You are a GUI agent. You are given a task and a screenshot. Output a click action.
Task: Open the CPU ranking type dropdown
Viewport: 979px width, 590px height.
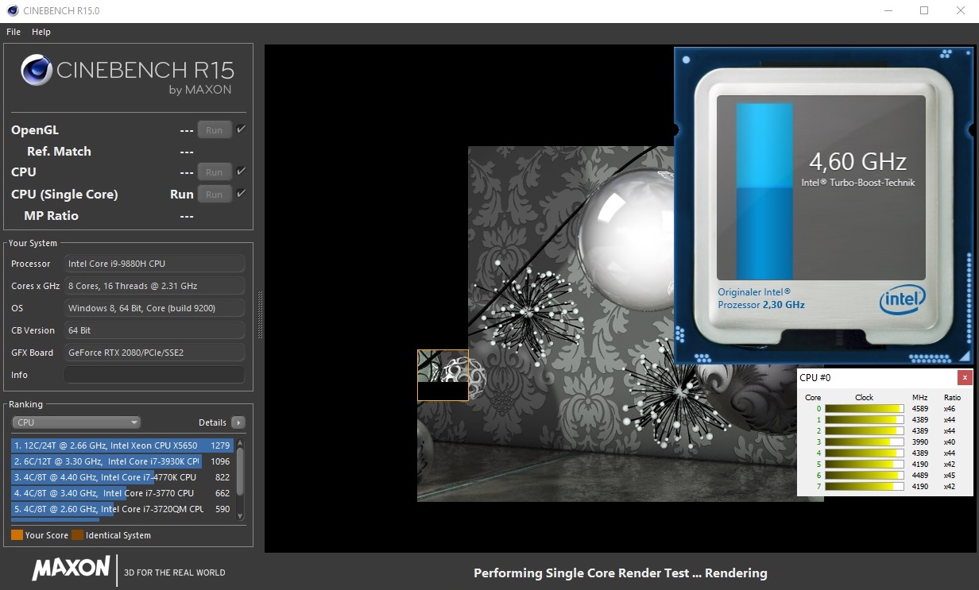76,422
